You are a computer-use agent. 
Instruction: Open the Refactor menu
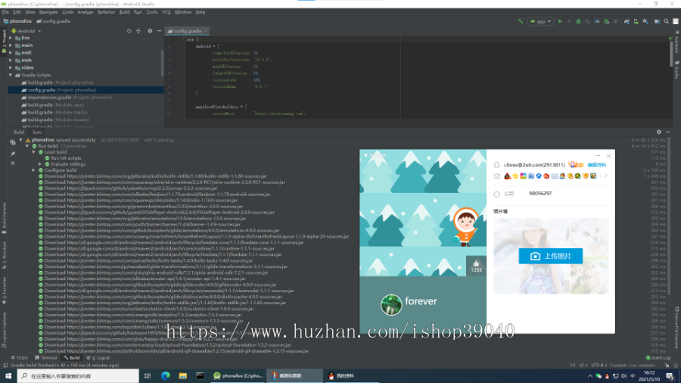[106, 12]
